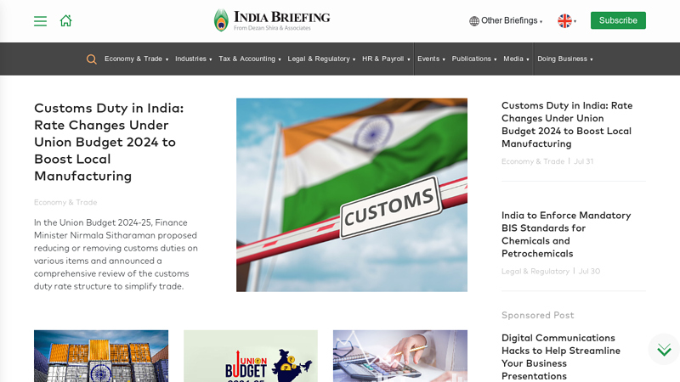Open the Publications menu
680x382 pixels.
tap(474, 59)
